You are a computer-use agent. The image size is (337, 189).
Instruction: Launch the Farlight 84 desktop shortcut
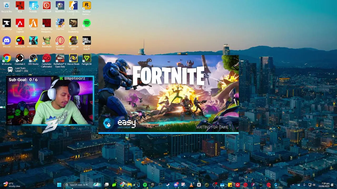pyautogui.click(x=87, y=60)
